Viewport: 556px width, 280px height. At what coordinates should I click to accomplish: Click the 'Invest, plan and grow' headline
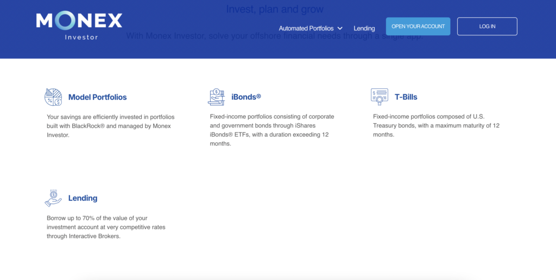[275, 9]
